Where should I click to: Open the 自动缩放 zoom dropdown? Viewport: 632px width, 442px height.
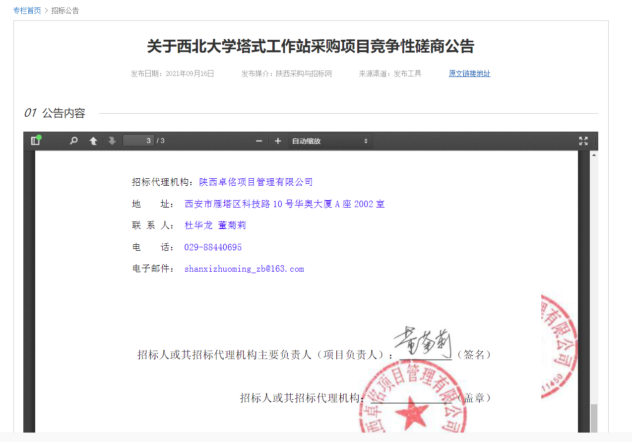tap(330, 141)
